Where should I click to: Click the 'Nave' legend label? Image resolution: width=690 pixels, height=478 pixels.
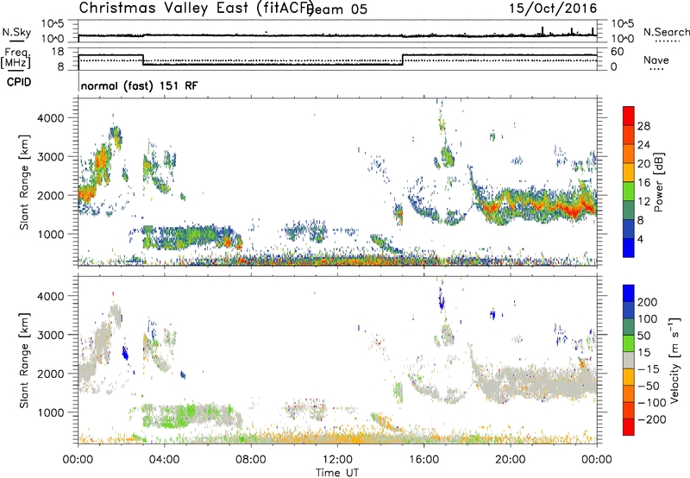[656, 60]
